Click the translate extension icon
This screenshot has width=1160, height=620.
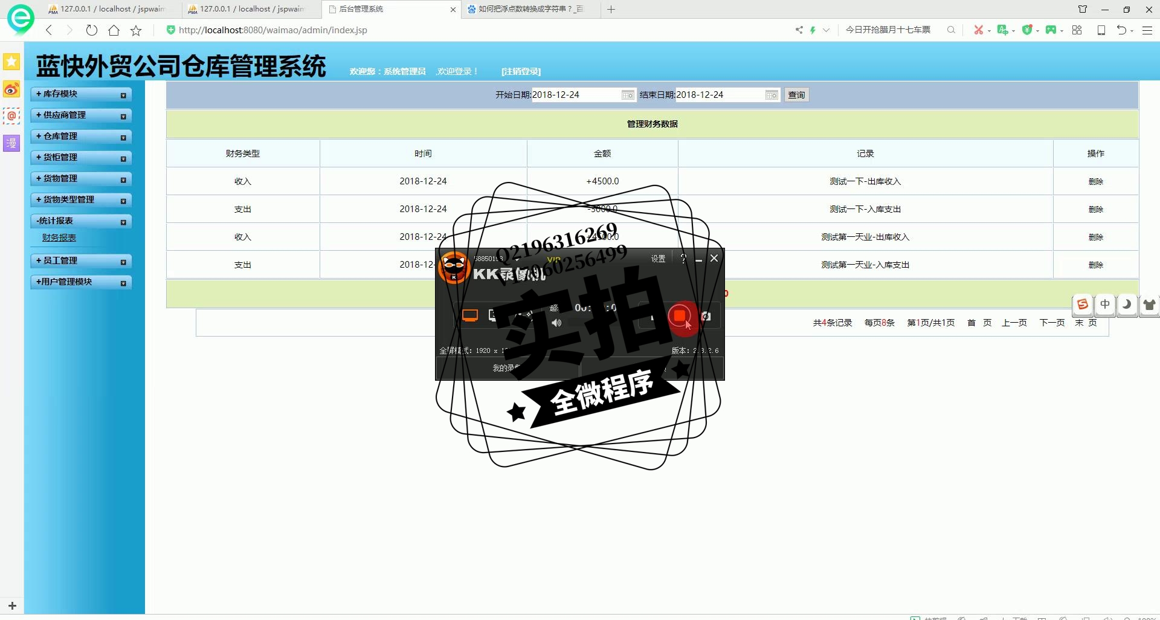pyautogui.click(x=1003, y=30)
